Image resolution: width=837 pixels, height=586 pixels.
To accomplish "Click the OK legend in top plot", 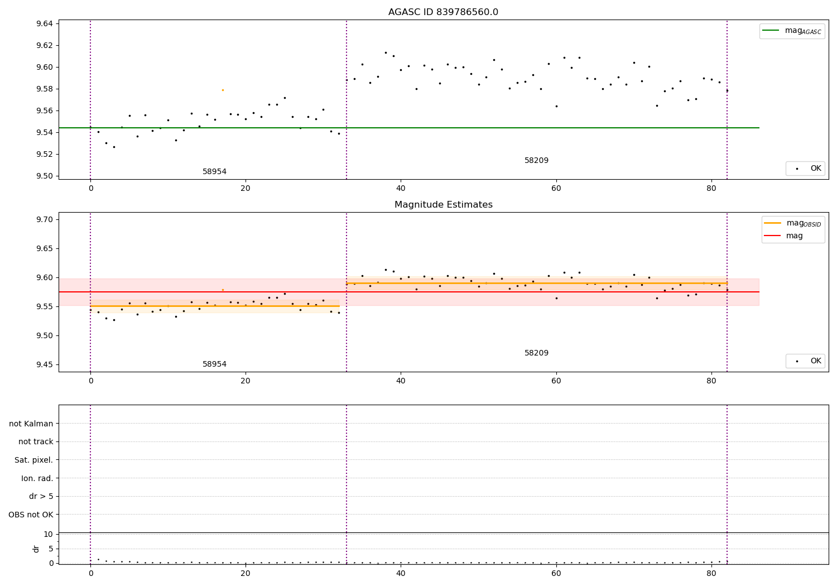I will (805, 169).
